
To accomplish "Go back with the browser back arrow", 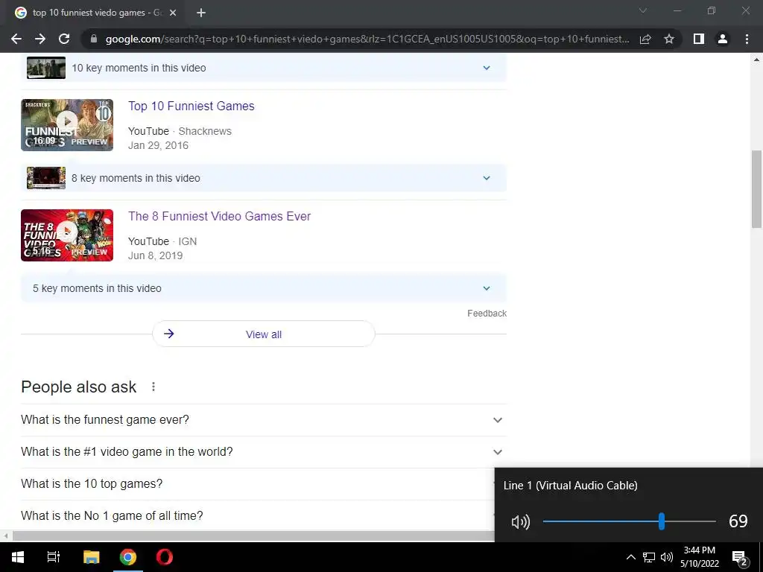I will point(16,39).
